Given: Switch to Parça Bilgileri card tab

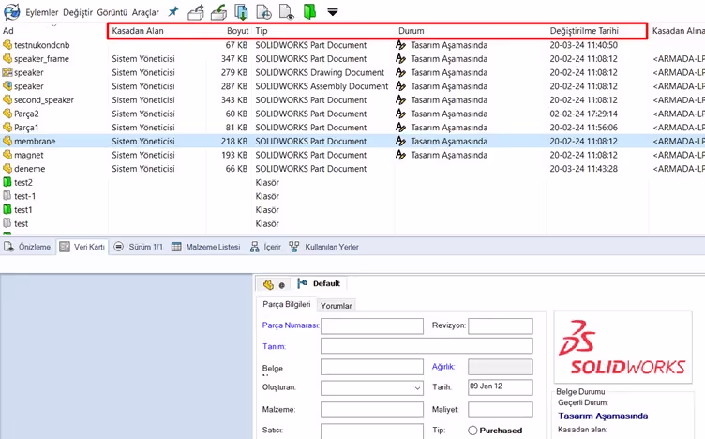Looking at the screenshot, I should (x=287, y=305).
